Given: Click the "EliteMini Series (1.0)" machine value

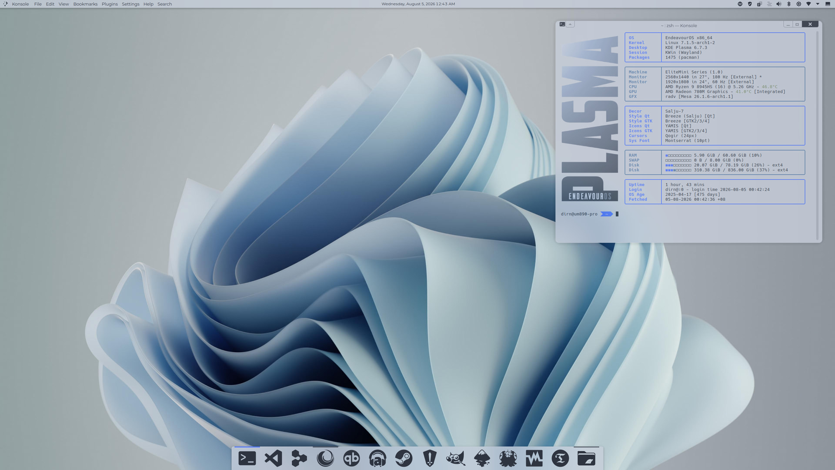Looking at the screenshot, I should 694,72.
